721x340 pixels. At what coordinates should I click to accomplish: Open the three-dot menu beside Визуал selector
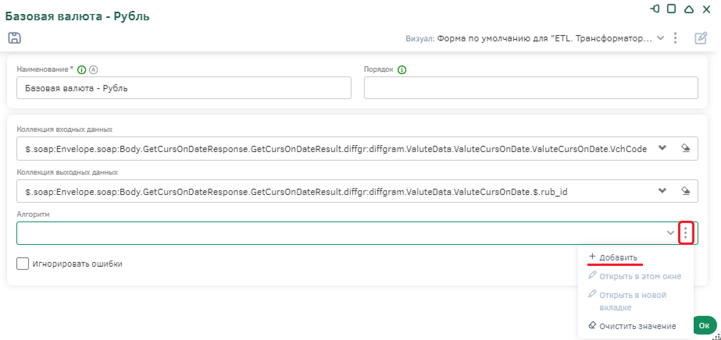pyautogui.click(x=675, y=38)
